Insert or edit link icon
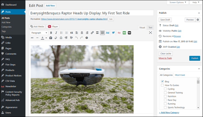 tap(92, 33)
